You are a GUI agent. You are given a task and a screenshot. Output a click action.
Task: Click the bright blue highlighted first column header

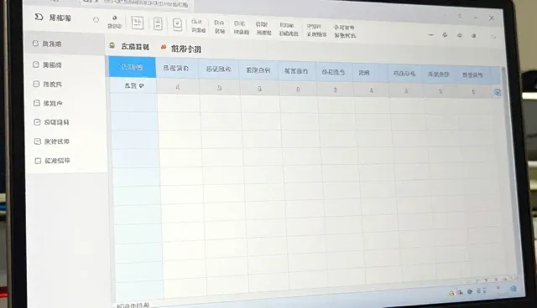(133, 67)
